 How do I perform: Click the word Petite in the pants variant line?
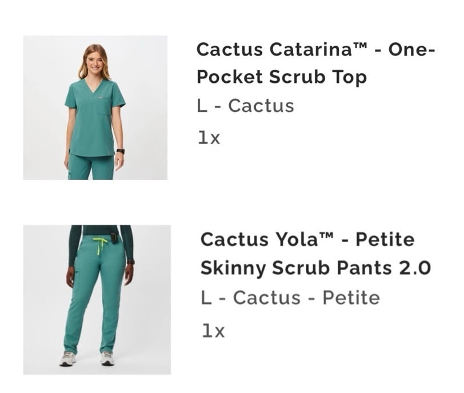(351, 298)
